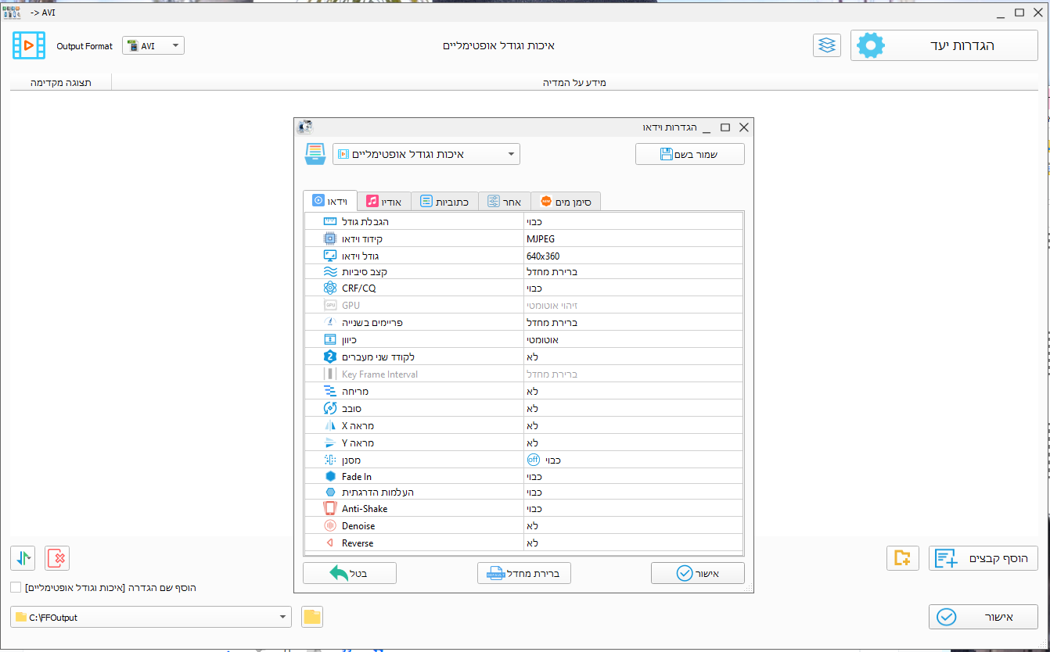This screenshot has height=652, width=1050.
Task: Click the profile presets drawer icon
Action: (315, 154)
